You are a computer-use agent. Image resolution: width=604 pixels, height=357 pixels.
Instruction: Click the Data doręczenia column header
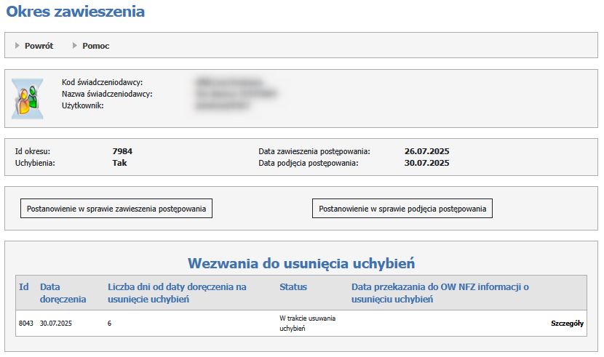63,293
